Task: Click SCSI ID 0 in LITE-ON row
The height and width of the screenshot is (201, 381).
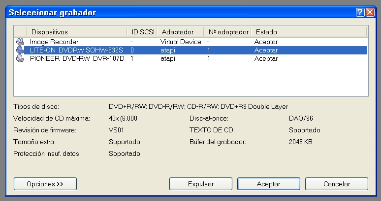Action: [132, 50]
